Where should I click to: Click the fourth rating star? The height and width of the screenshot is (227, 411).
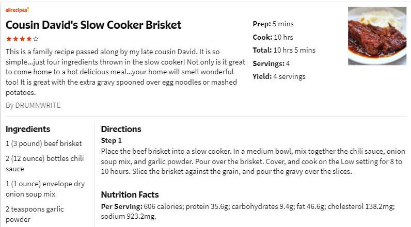[29, 39]
